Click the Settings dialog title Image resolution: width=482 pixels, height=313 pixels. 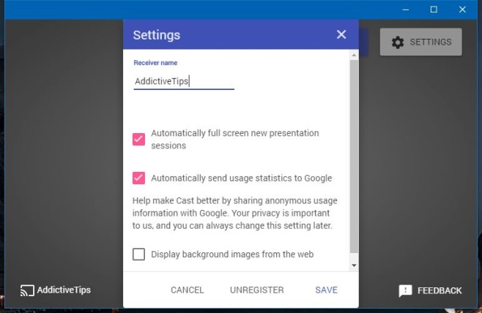point(157,35)
